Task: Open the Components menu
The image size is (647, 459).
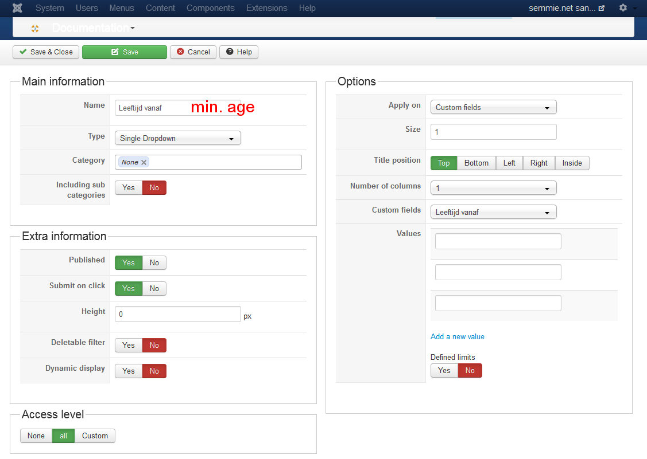Action: click(211, 8)
